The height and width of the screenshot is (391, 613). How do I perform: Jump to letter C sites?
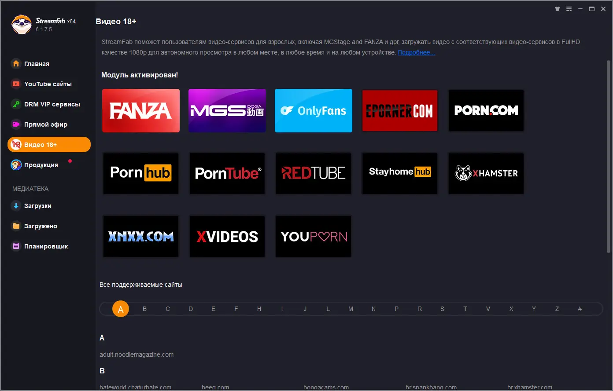(168, 309)
